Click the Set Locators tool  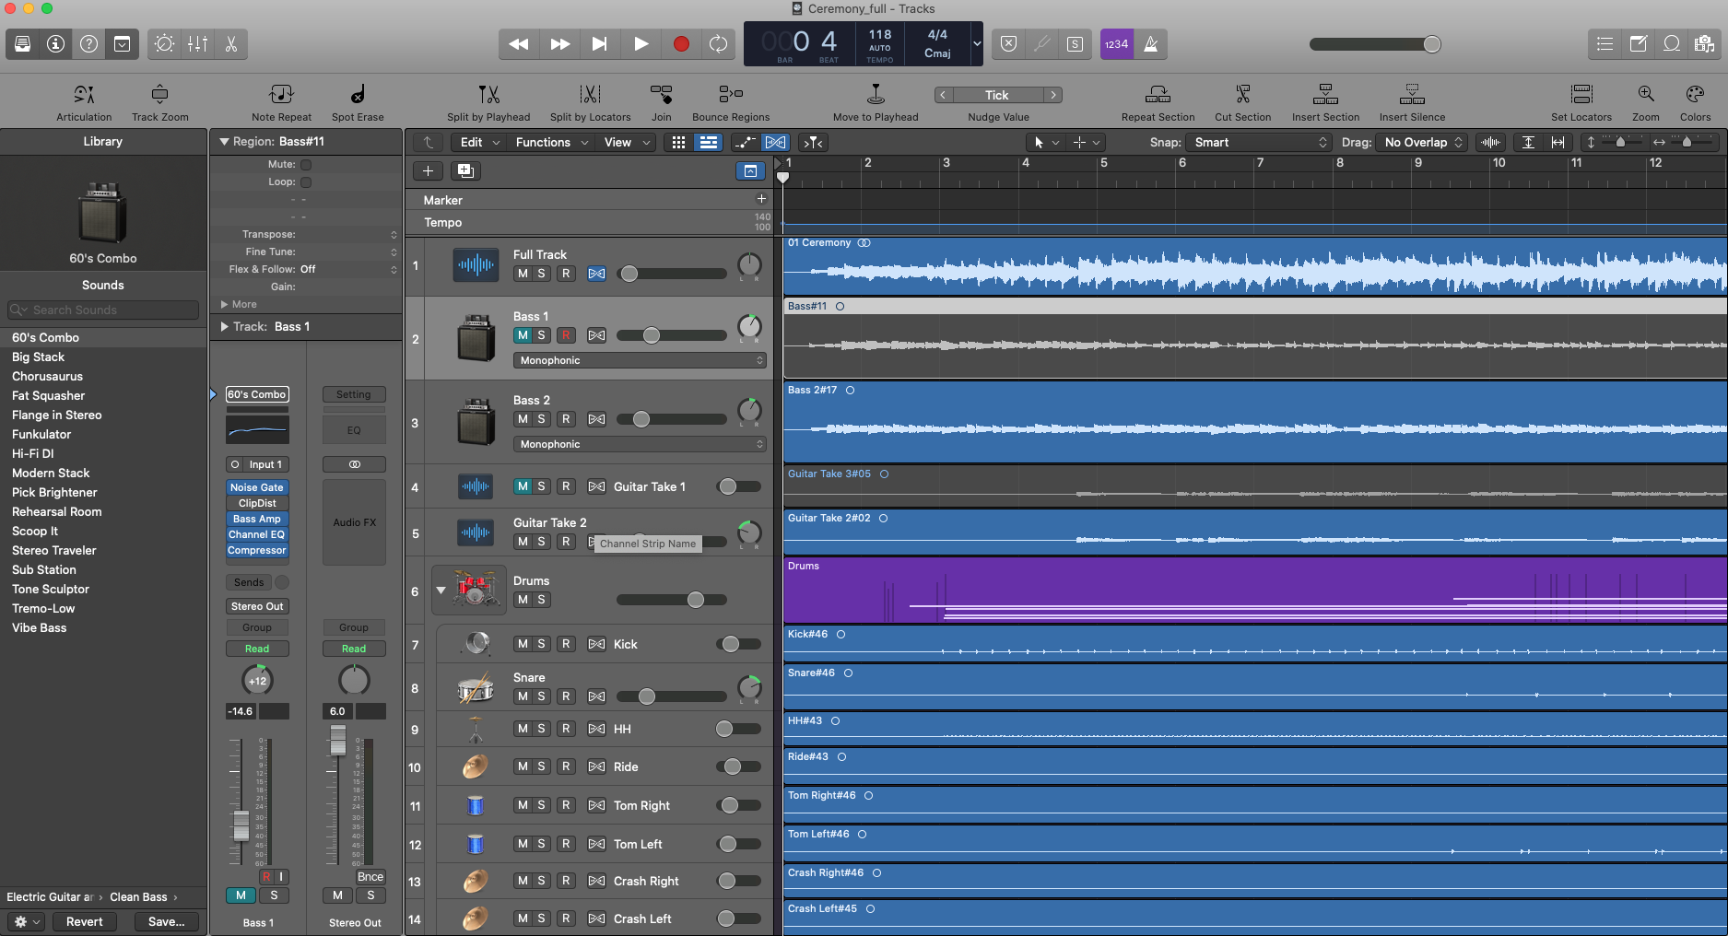click(1581, 102)
